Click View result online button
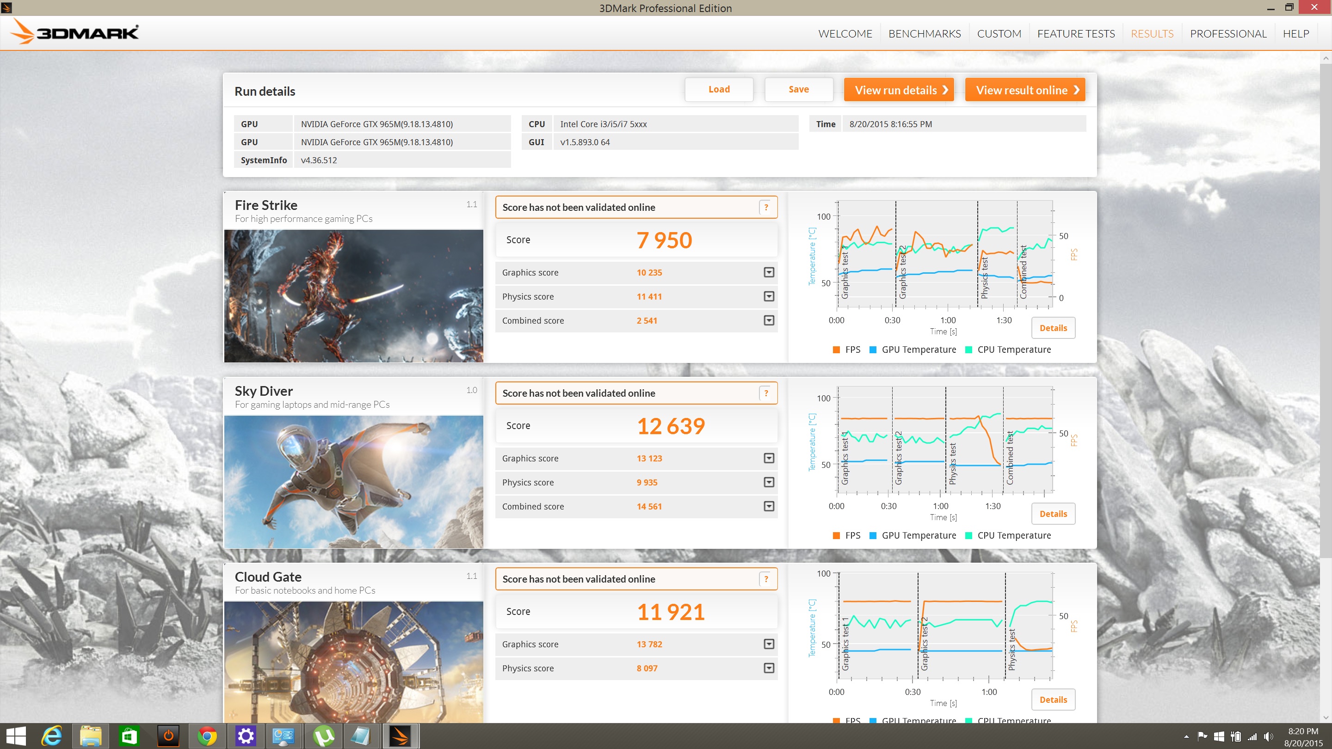1332x749 pixels. (x=1025, y=90)
